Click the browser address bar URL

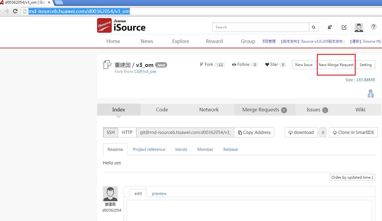(x=79, y=11)
